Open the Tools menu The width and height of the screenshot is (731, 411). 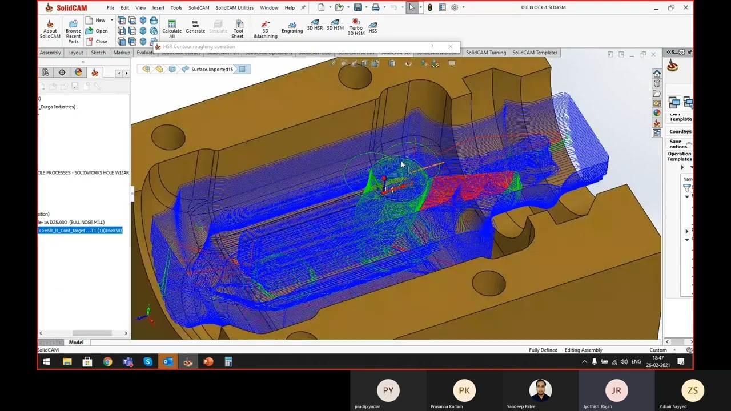tap(176, 8)
